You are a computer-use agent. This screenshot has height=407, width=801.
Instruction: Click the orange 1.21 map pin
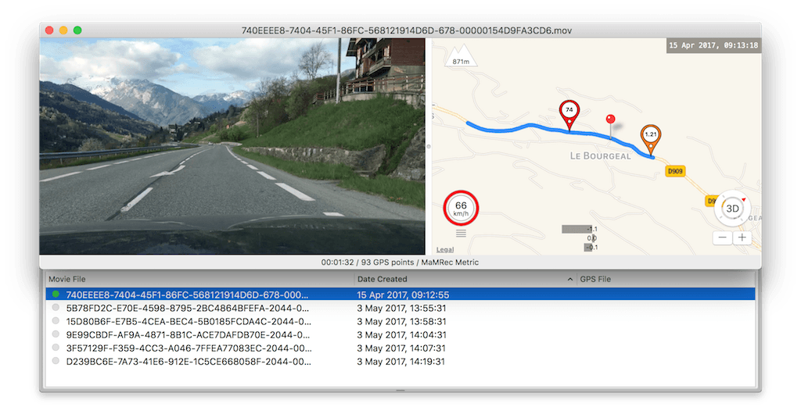pyautogui.click(x=650, y=140)
